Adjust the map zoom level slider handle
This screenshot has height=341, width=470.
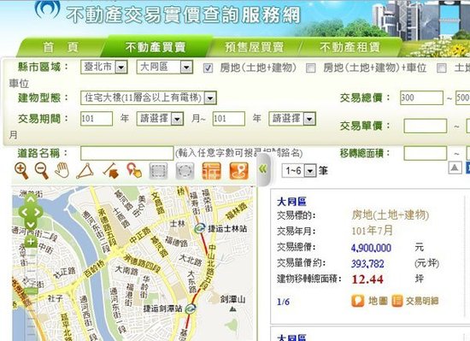[x=31, y=291]
